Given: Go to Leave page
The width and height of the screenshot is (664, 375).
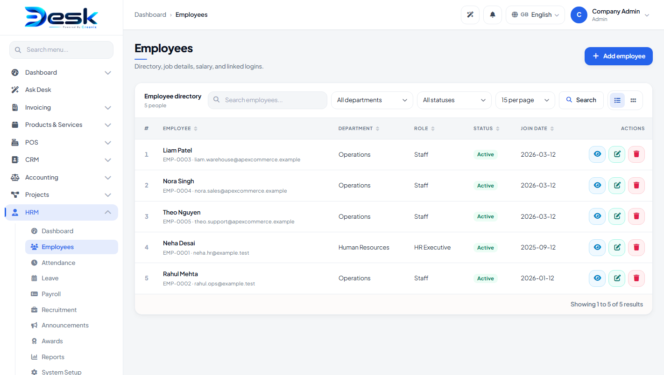Looking at the screenshot, I should coord(71,278).
